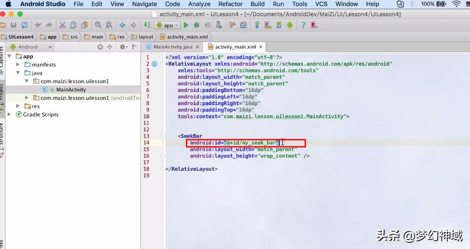Click the Scroll from Source target icon
470x249 pixels.
pyautogui.click(x=100, y=47)
